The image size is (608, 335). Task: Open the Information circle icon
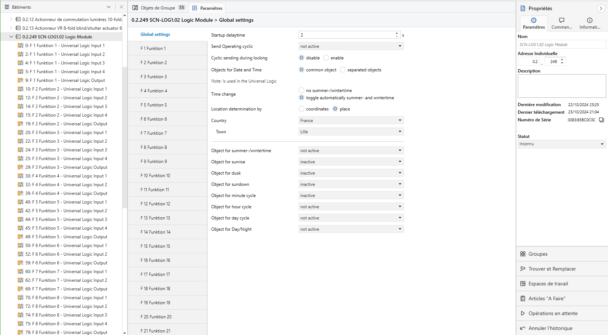[x=590, y=20]
